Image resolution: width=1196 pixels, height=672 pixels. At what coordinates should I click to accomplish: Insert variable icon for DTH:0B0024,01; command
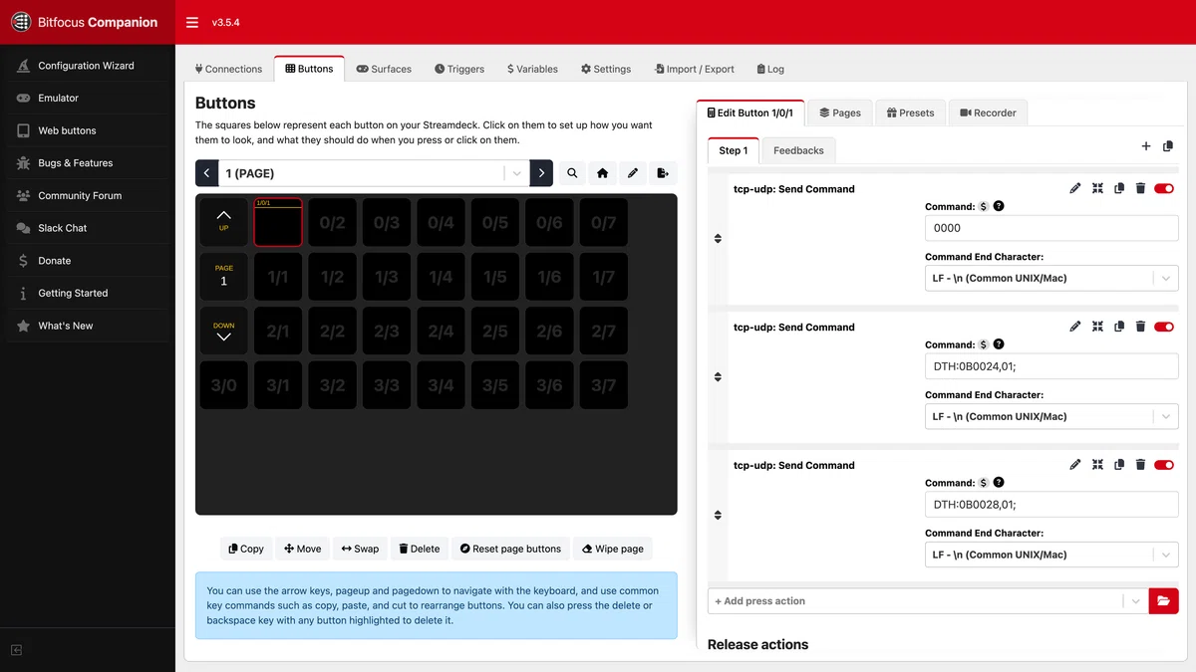pyautogui.click(x=984, y=344)
